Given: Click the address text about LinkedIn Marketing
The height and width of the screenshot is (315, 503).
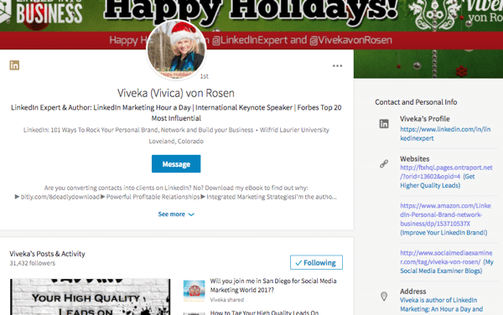Looking at the screenshot, I should [x=442, y=305].
